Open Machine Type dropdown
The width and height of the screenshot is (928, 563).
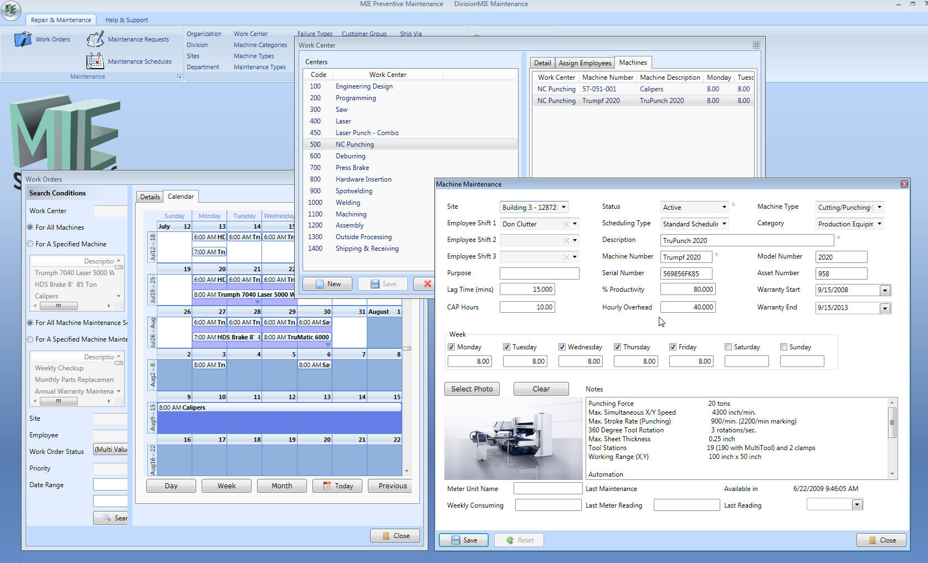pyautogui.click(x=879, y=208)
